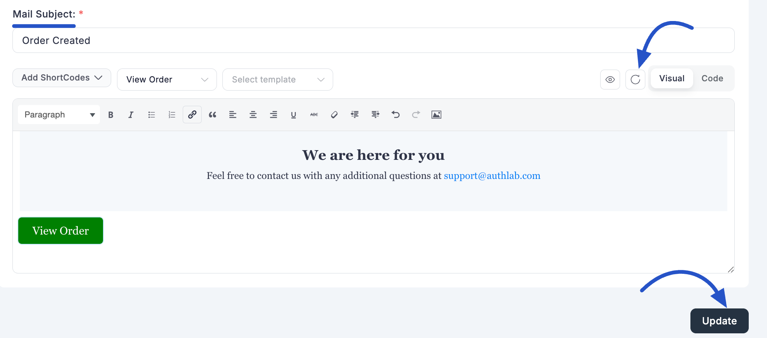Open the Add ShortCodes dropdown

pos(62,78)
